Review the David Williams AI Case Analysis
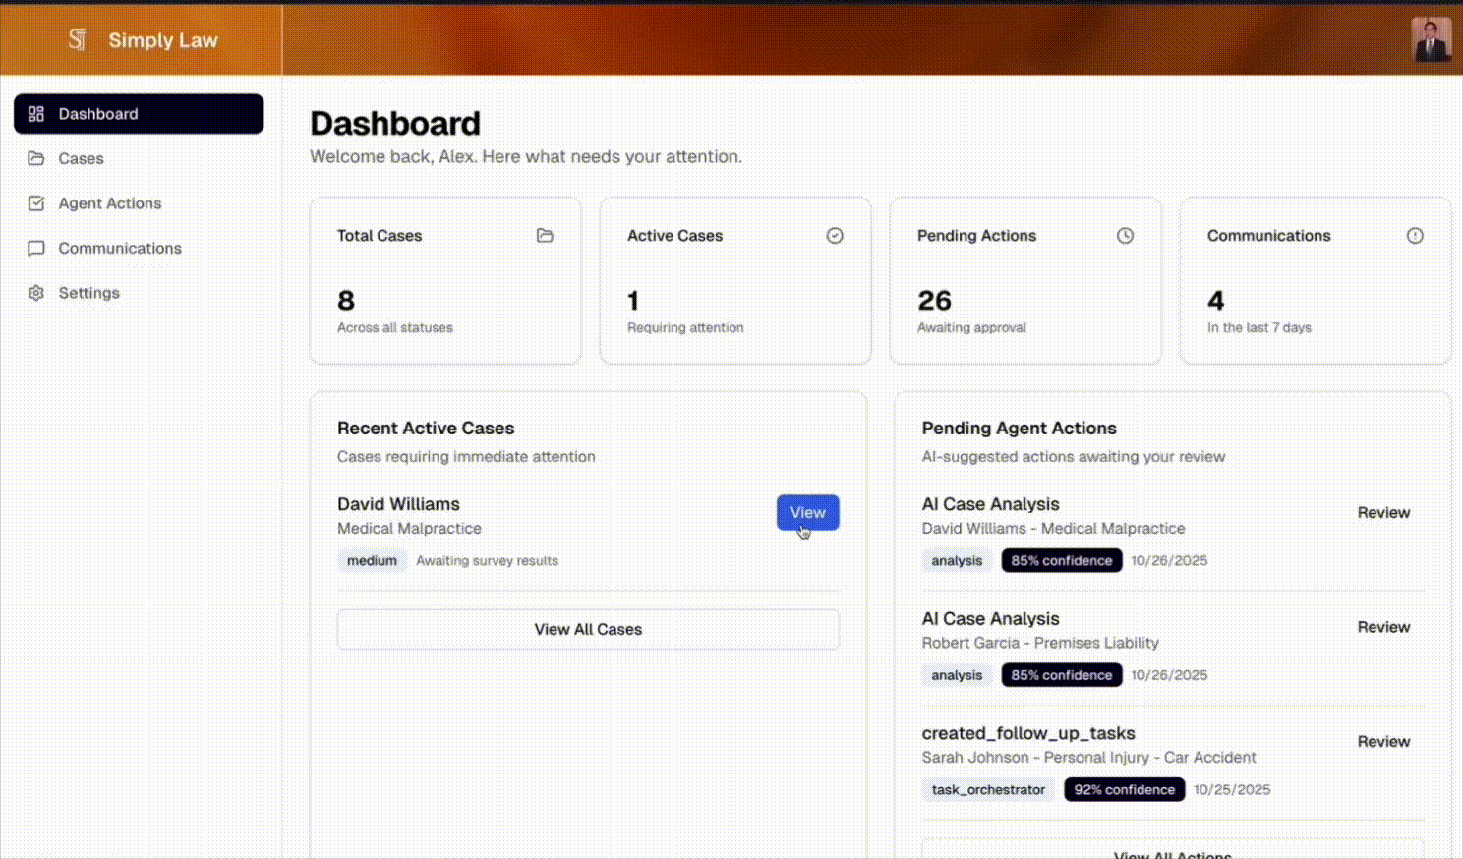1463x859 pixels. tap(1382, 512)
